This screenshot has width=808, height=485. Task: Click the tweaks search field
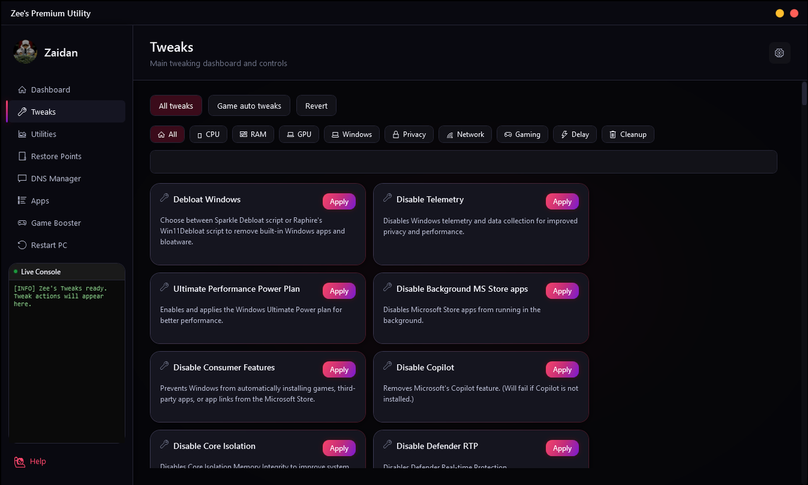click(x=463, y=162)
